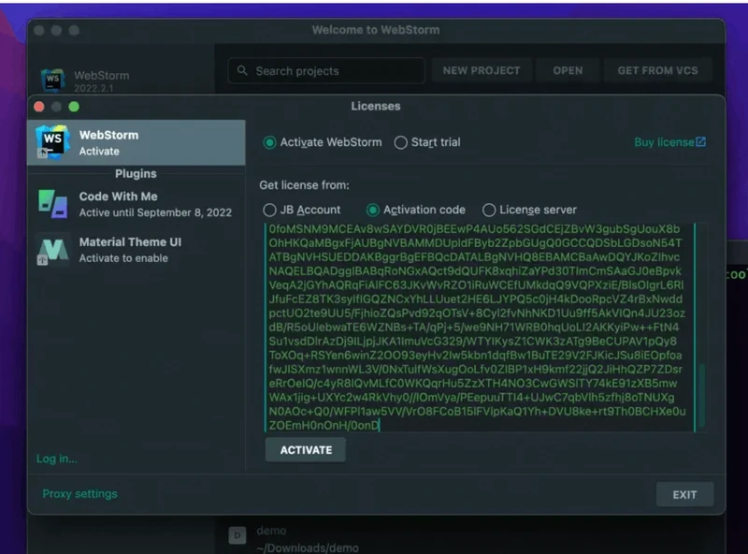Click the EXIT button
The height and width of the screenshot is (554, 748).
684,495
